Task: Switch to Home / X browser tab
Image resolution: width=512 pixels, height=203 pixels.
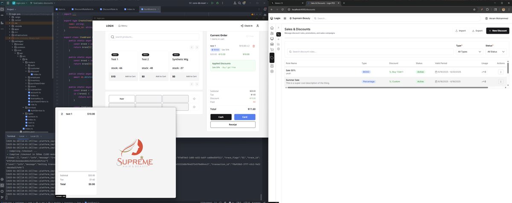Action: click(287, 3)
